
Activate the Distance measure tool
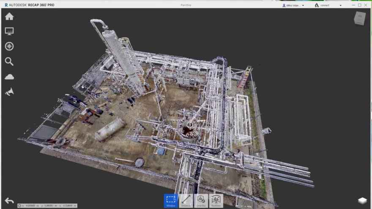pos(186,201)
